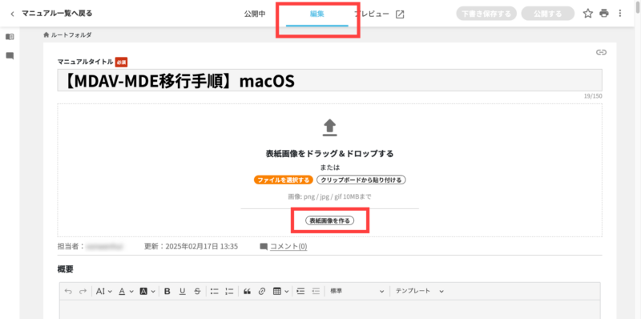
Task: Open the font color dropdown
Action: coord(126,291)
